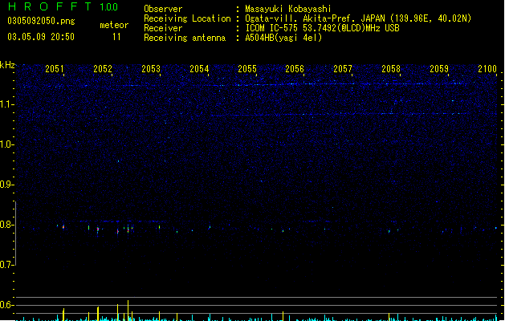
Task: Select the 0305092050.png filename text
Action: tap(41, 21)
